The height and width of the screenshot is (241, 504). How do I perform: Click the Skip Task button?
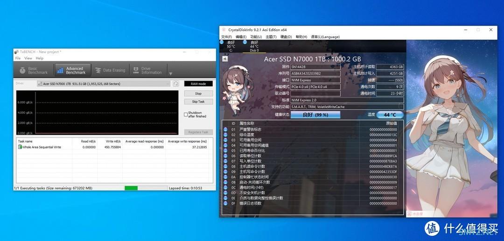(198, 102)
